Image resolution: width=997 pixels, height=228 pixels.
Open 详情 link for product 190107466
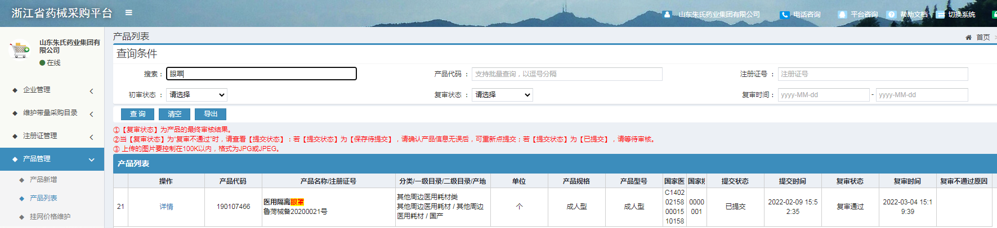point(166,207)
